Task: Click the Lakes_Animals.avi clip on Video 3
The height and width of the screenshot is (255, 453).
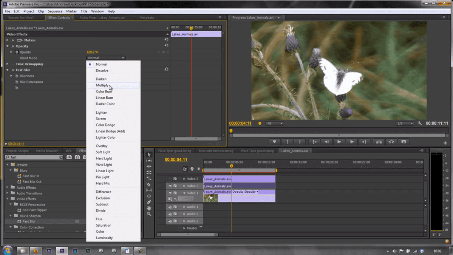Action: pos(239,179)
